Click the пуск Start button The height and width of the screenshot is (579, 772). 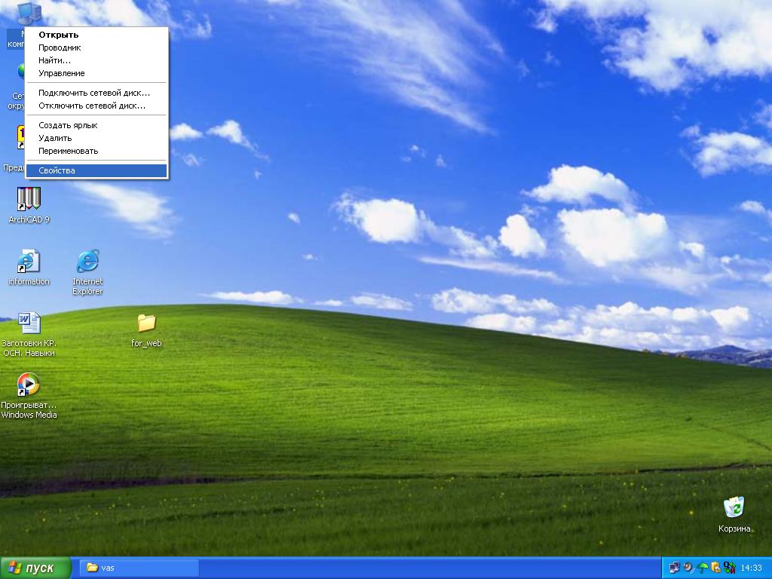35,568
